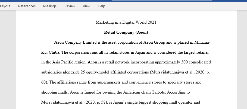Open the Help tab
This screenshot has width=247, height=109.
[x=101, y=6]
